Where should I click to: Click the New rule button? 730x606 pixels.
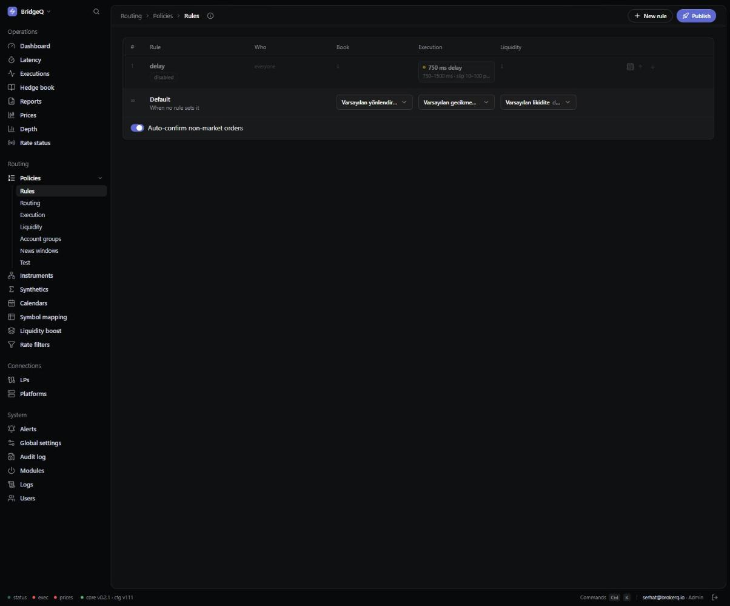pyautogui.click(x=650, y=16)
